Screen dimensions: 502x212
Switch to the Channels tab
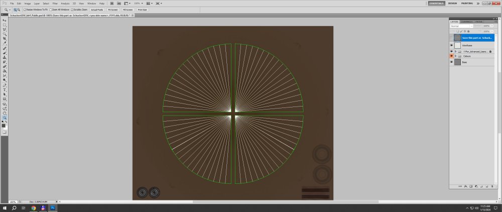[x=467, y=22]
